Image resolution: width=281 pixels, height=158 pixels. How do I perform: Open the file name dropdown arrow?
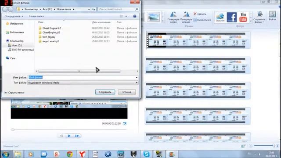click(137, 77)
